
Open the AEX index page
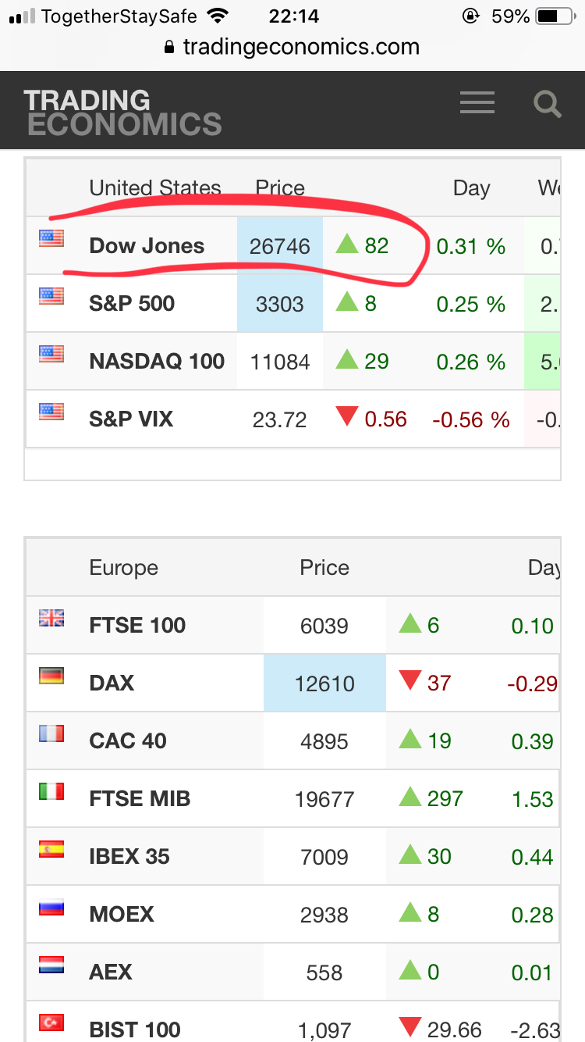111,972
